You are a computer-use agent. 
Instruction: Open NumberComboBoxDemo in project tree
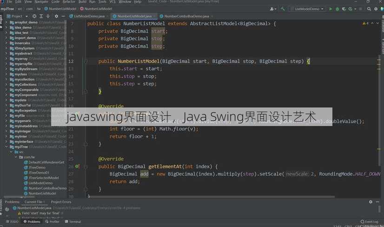point(47,188)
